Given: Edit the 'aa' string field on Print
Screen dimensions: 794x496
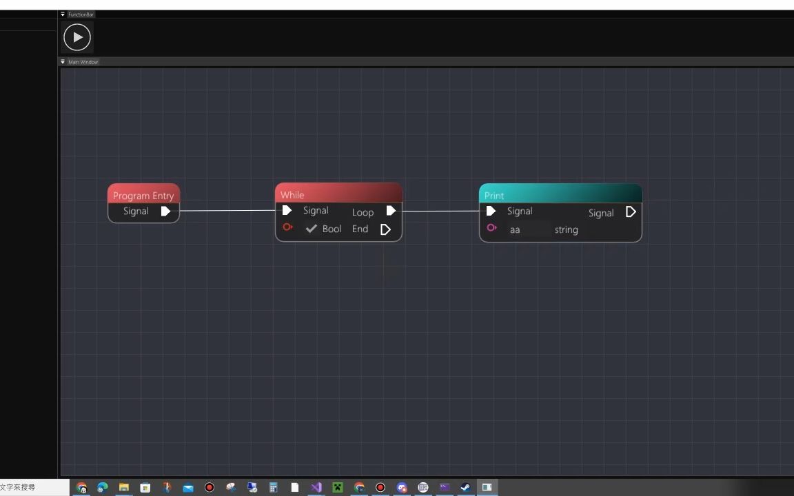Looking at the screenshot, I should tap(528, 230).
